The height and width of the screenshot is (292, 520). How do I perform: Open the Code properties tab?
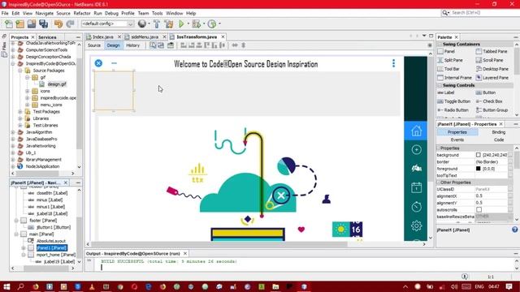pyautogui.click(x=498, y=140)
